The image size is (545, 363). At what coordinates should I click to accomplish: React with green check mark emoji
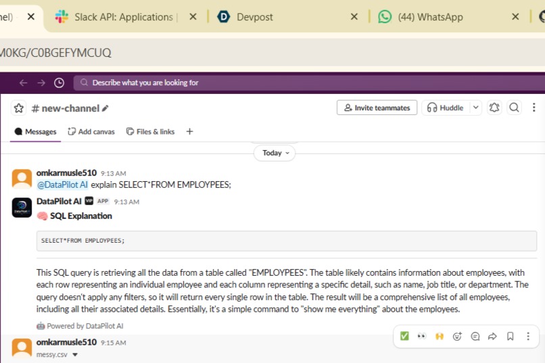click(404, 336)
